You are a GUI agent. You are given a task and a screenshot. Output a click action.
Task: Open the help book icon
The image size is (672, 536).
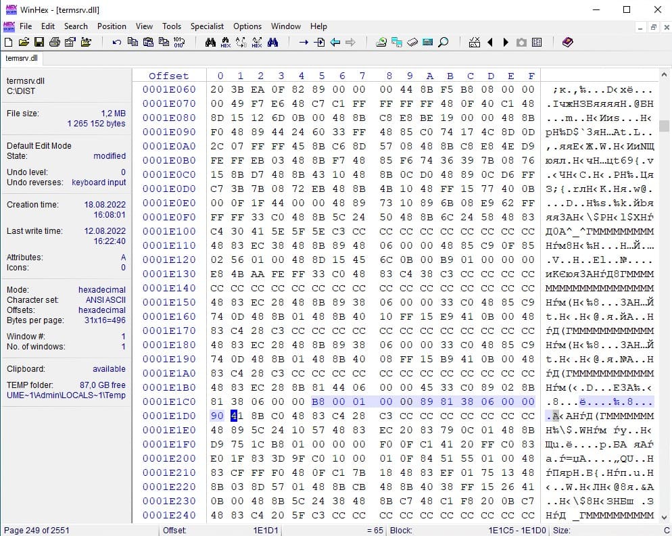pyautogui.click(x=567, y=42)
